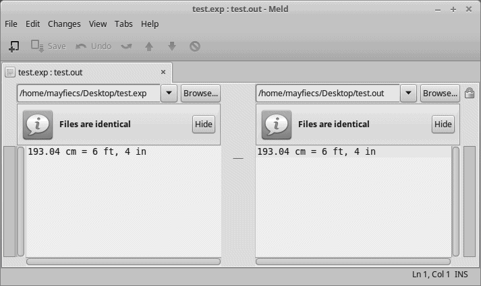481x286 pixels.
Task: Click the info icon in left pane
Action: click(38, 124)
